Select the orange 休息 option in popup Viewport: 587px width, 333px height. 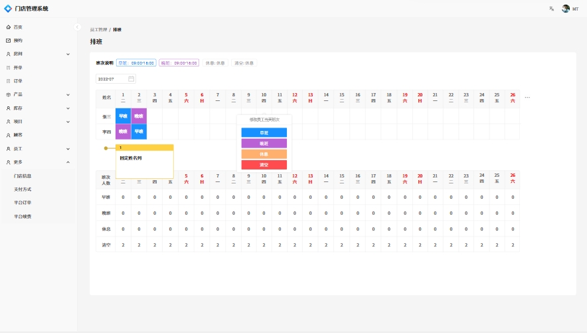264,154
